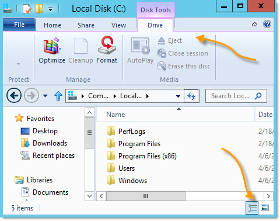Switch to Large icons view in status bar

(x=265, y=208)
